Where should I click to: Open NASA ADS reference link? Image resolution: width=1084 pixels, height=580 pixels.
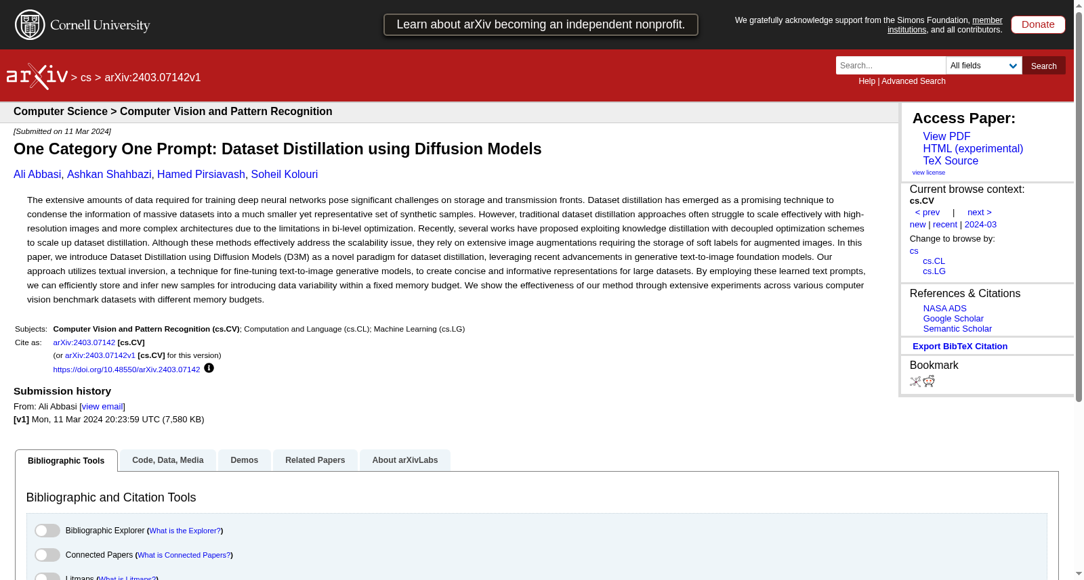coord(944,309)
